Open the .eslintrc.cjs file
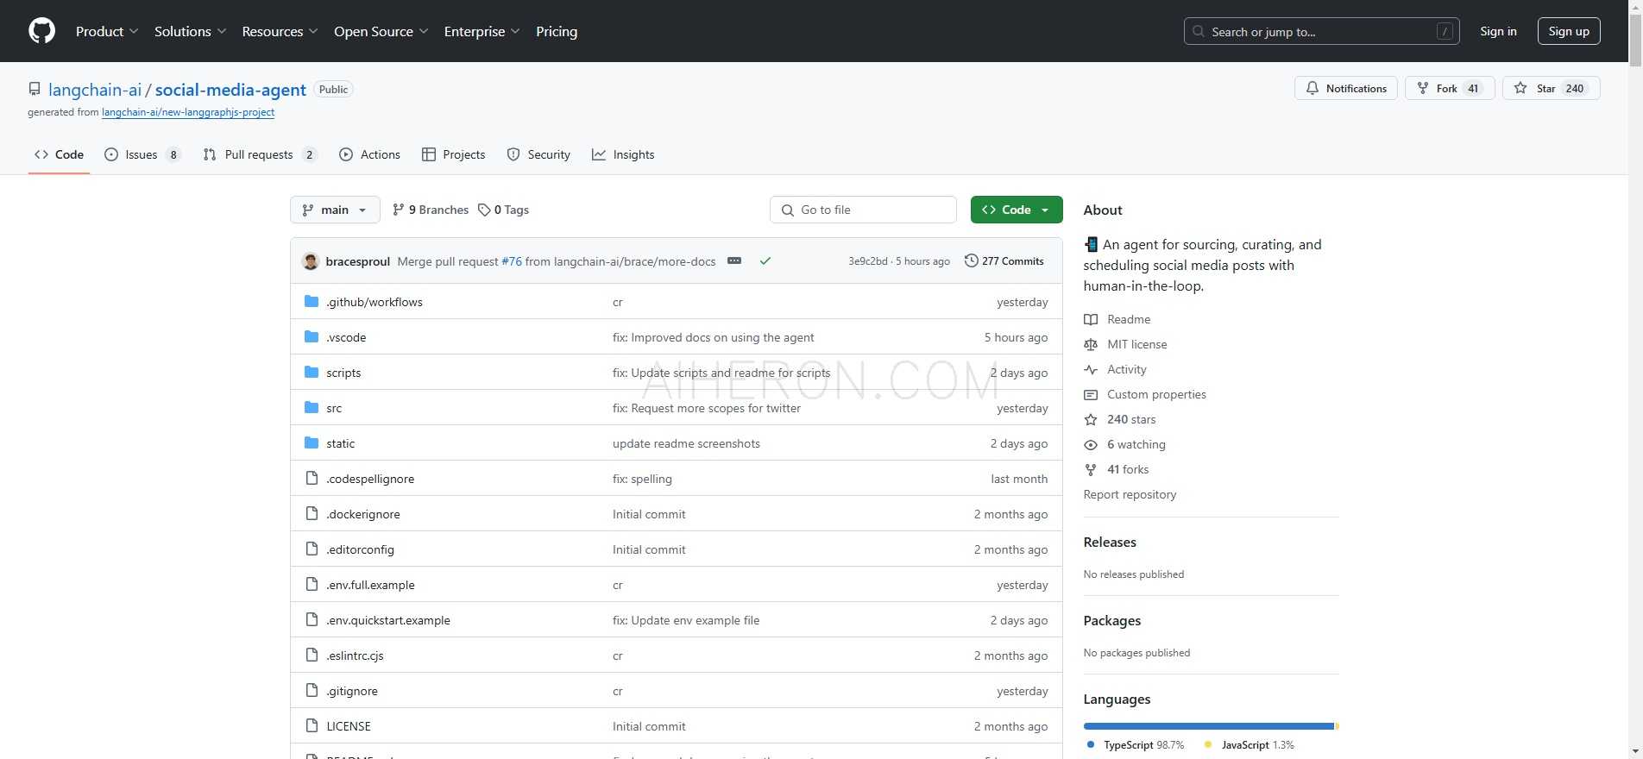 [x=355, y=655]
